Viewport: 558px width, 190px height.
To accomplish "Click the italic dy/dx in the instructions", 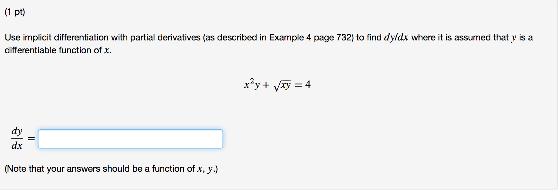I will (396, 38).
